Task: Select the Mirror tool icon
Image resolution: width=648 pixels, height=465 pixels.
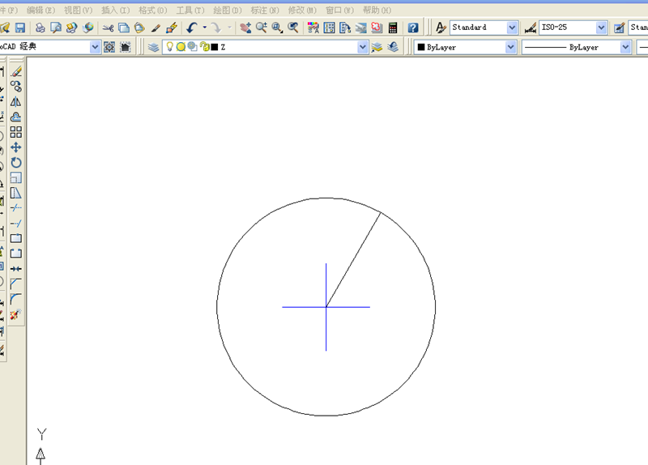Action: (x=16, y=102)
